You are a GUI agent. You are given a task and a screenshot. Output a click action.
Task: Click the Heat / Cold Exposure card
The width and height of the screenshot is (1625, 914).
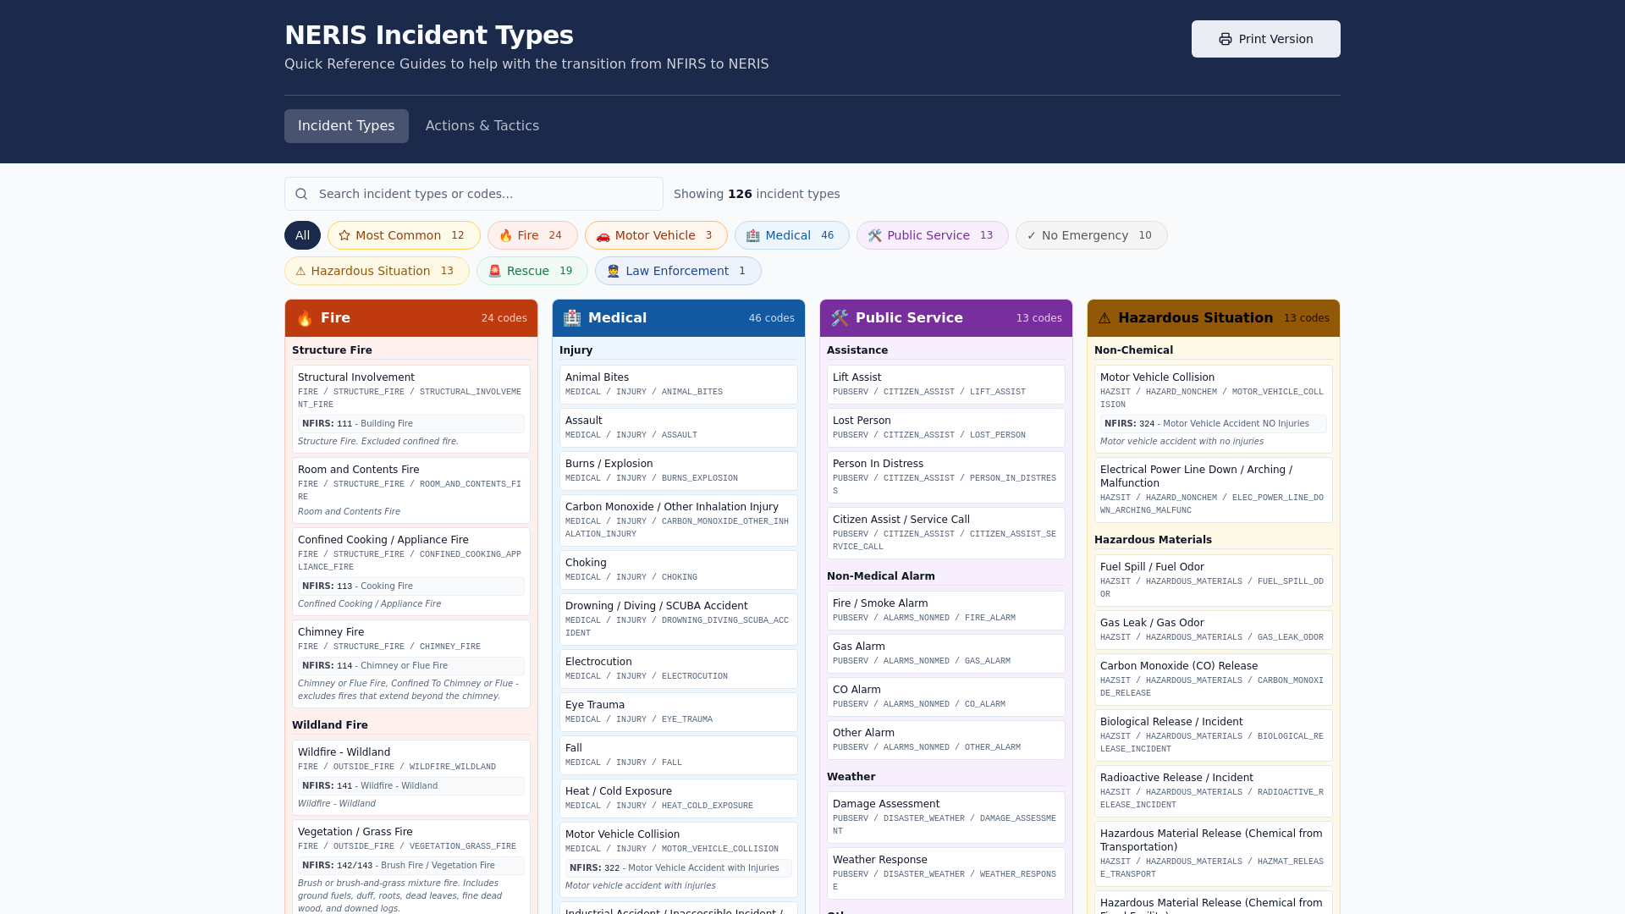[x=679, y=799]
